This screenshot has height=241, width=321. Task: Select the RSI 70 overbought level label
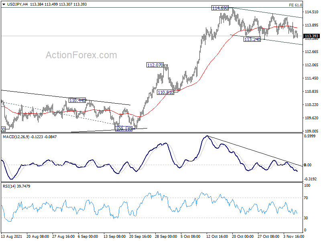tap(306, 198)
